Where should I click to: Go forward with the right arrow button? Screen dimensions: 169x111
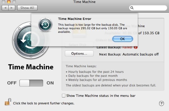click(x=12, y=8)
